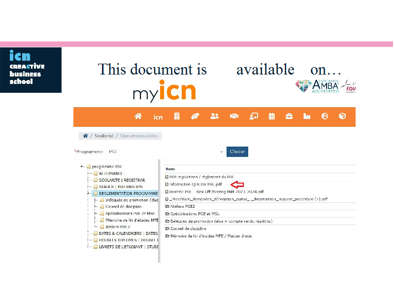Click Documents utiles in the breadcrumb
This screenshot has width=394, height=305.
[x=139, y=136]
